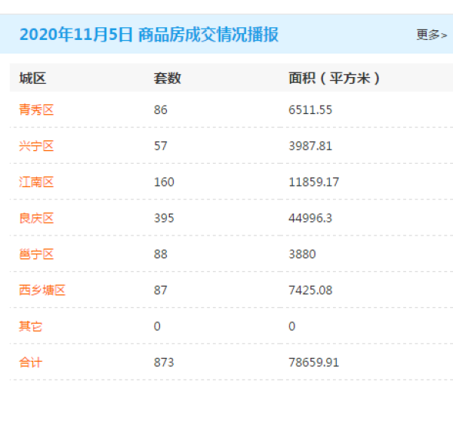Select the area value 3880

pos(302,254)
